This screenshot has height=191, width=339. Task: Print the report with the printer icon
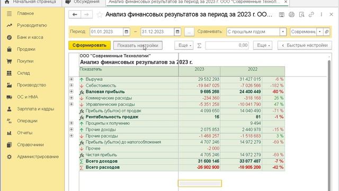[x=291, y=14]
